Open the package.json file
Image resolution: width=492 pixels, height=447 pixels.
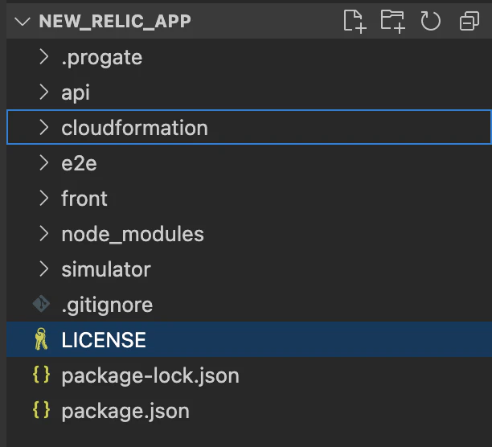pyautogui.click(x=125, y=412)
